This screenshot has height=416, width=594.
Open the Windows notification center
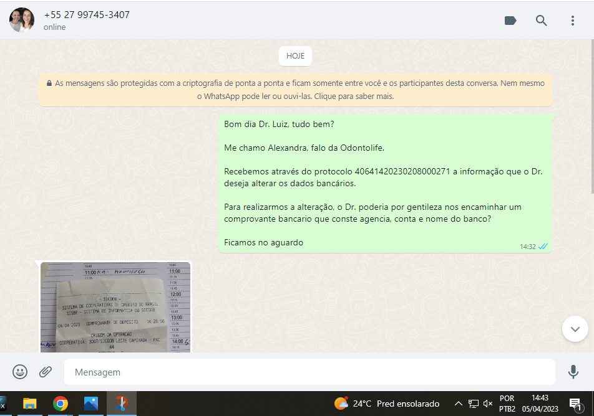tap(575, 404)
